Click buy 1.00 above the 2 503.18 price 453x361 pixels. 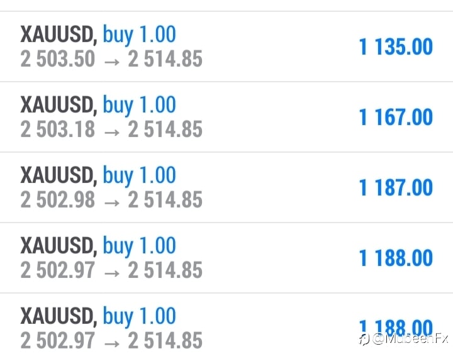coord(140,106)
